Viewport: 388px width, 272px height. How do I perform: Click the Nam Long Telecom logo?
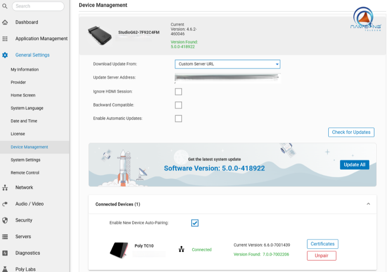coord(365,19)
